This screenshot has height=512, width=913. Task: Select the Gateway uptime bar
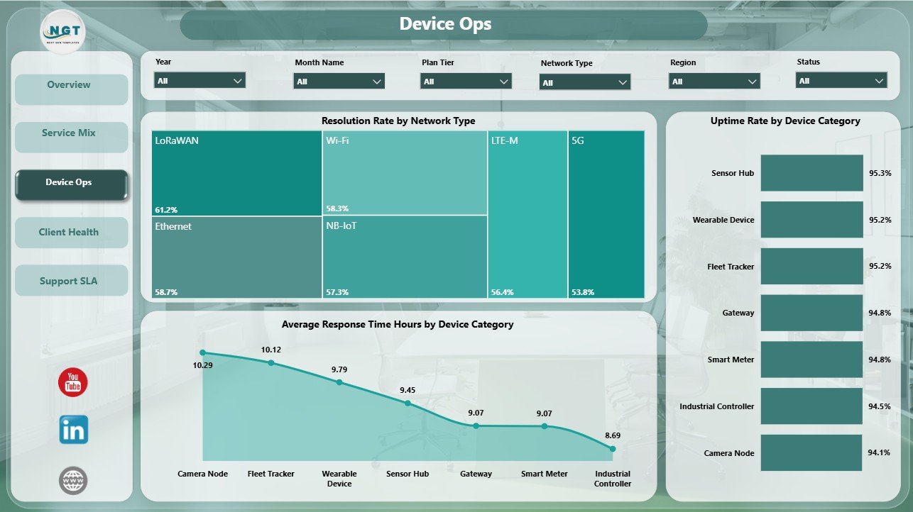coord(811,313)
